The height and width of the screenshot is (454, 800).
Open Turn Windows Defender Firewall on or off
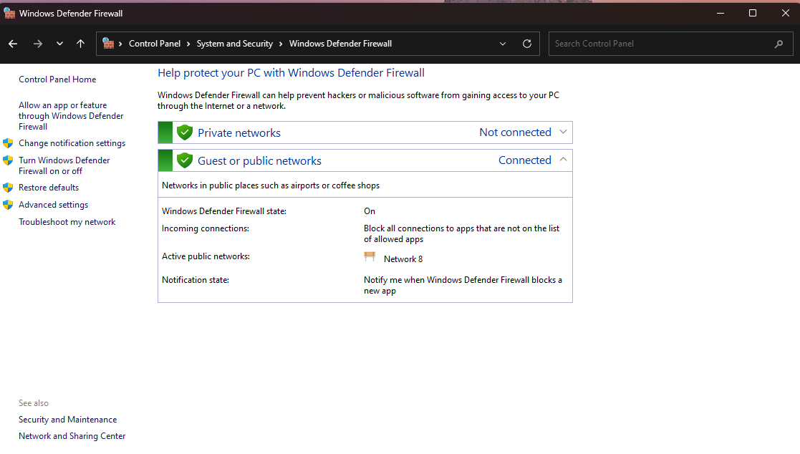coord(64,165)
